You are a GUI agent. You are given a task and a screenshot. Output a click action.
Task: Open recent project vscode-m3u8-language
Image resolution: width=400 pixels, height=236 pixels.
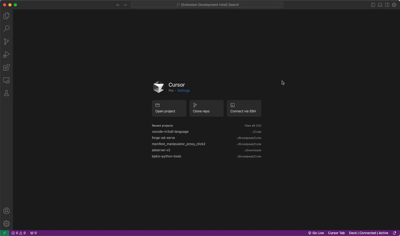[x=206, y=132]
